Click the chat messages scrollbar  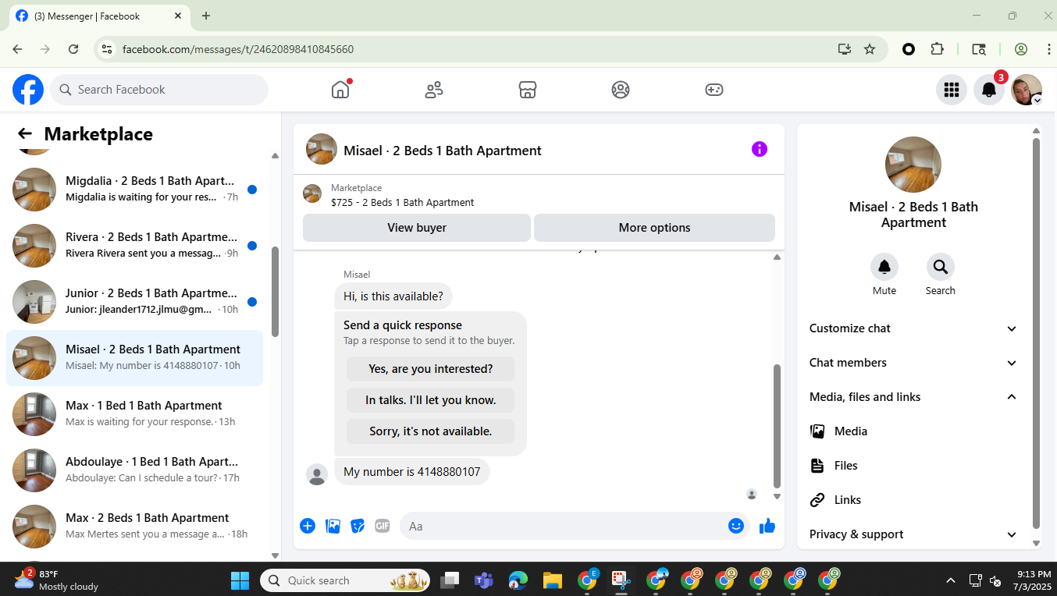pyautogui.click(x=777, y=425)
